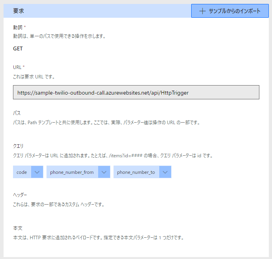The width and height of the screenshot is (272, 259).
Task: Click the plus icon in import button
Action: tap(203, 11)
